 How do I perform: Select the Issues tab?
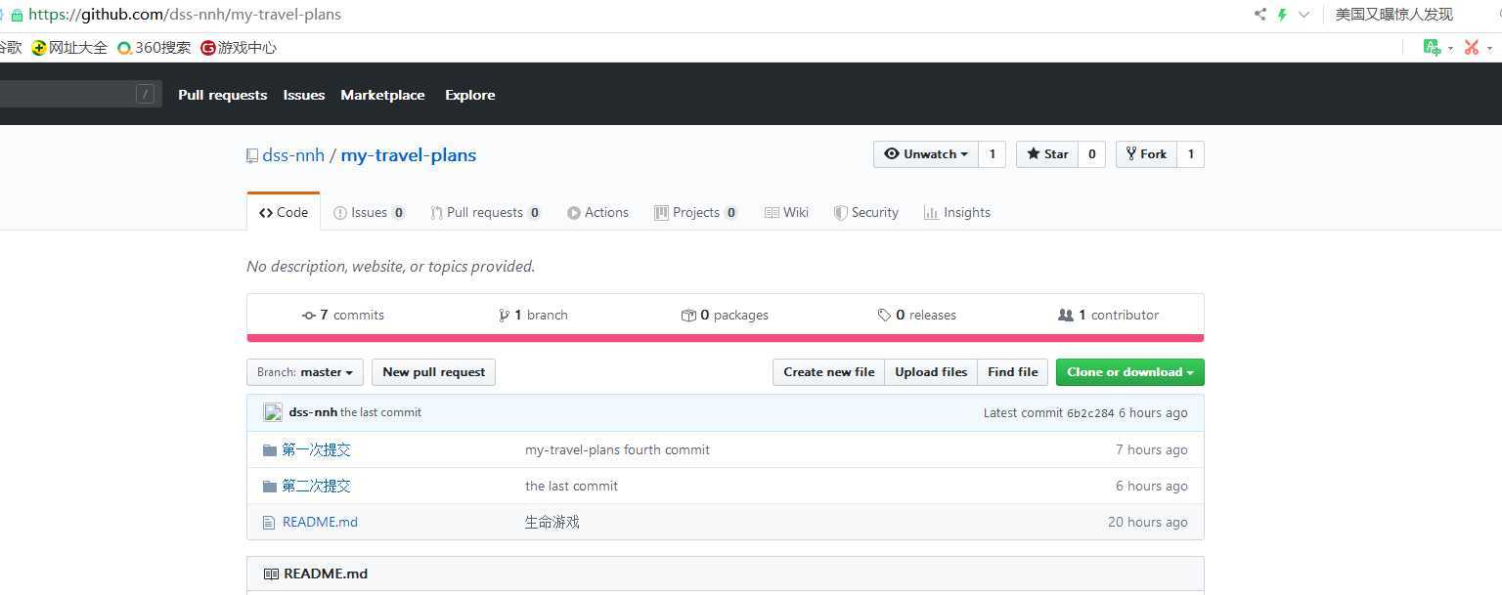pyautogui.click(x=370, y=212)
